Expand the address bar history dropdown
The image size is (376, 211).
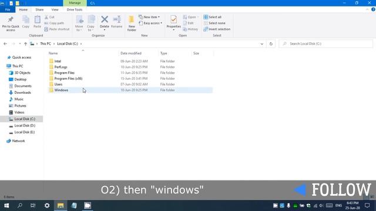262,44
